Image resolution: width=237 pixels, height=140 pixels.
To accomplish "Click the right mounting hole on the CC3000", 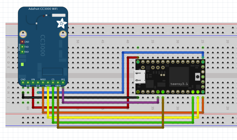I will (63, 34).
